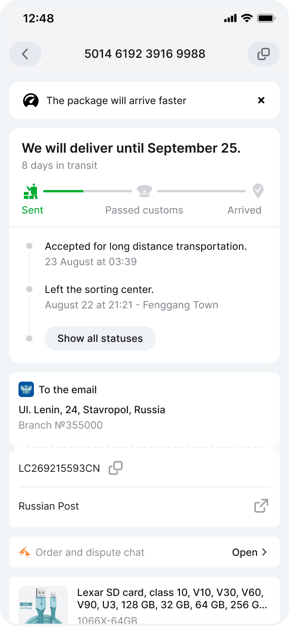Tap the green Sent stage icon
This screenshot has height=626, width=289.
pos(31,191)
